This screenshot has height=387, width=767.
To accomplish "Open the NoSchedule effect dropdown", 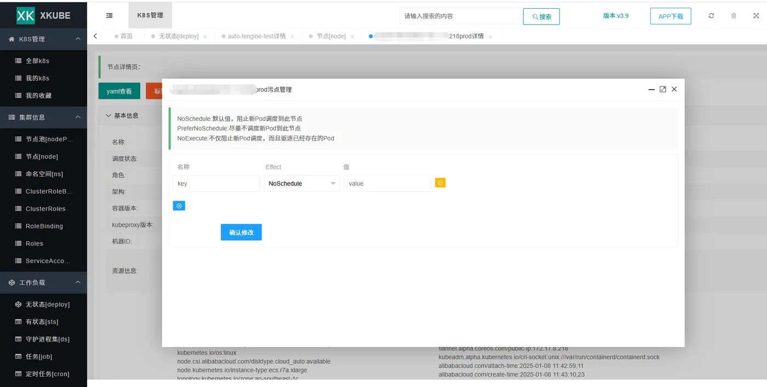I will (302, 184).
